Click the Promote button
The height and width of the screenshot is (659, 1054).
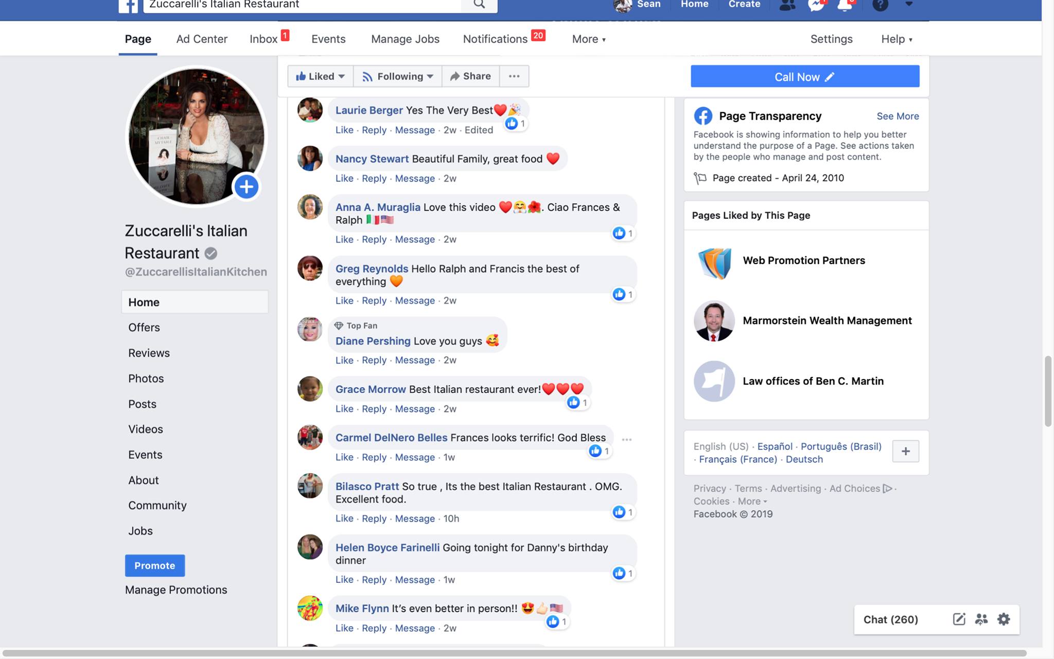(155, 565)
